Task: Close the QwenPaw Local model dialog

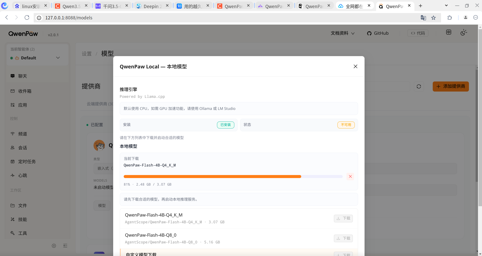Action: pyautogui.click(x=355, y=66)
